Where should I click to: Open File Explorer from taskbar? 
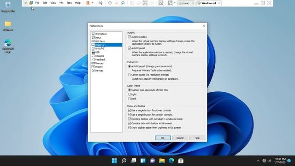click(x=162, y=160)
